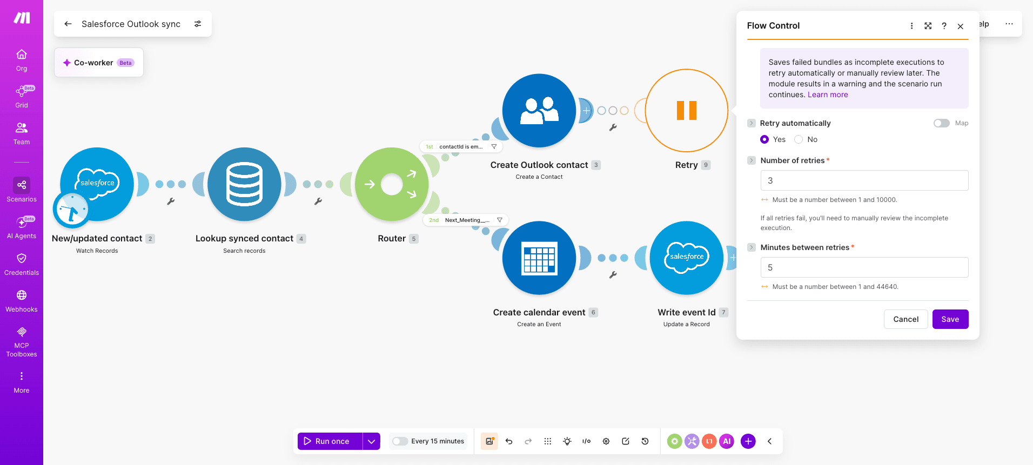Open the 1st route filter contactId is empty
This screenshot has height=465, width=1033.
point(461,146)
